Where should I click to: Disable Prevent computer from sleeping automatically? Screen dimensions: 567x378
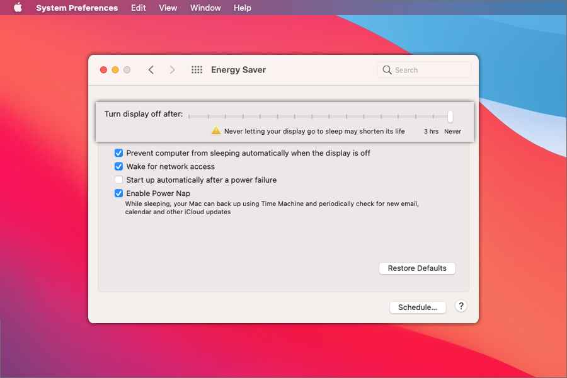coord(118,153)
